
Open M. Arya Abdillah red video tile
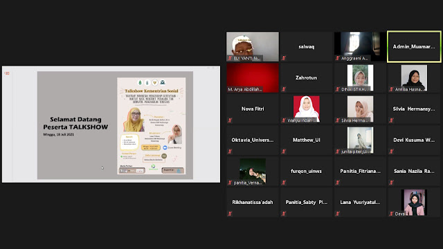tap(253, 77)
